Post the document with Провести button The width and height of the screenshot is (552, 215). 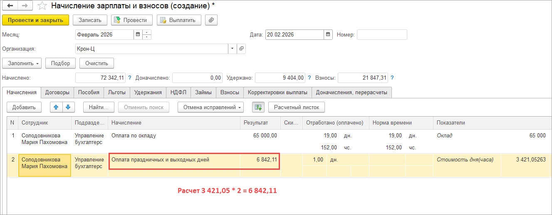click(x=132, y=20)
